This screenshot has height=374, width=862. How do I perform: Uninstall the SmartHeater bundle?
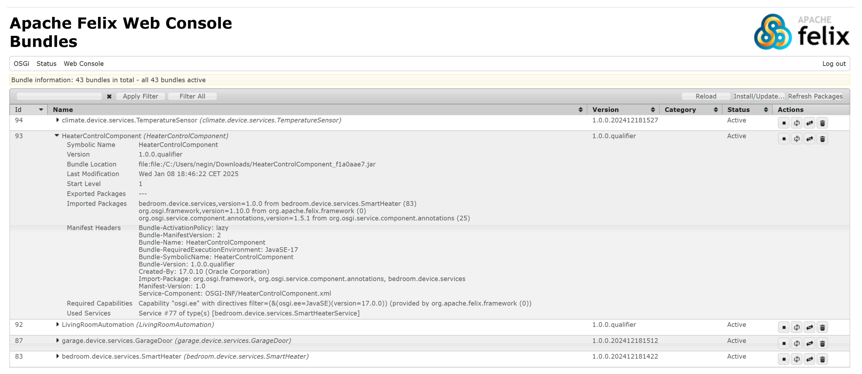tap(823, 359)
